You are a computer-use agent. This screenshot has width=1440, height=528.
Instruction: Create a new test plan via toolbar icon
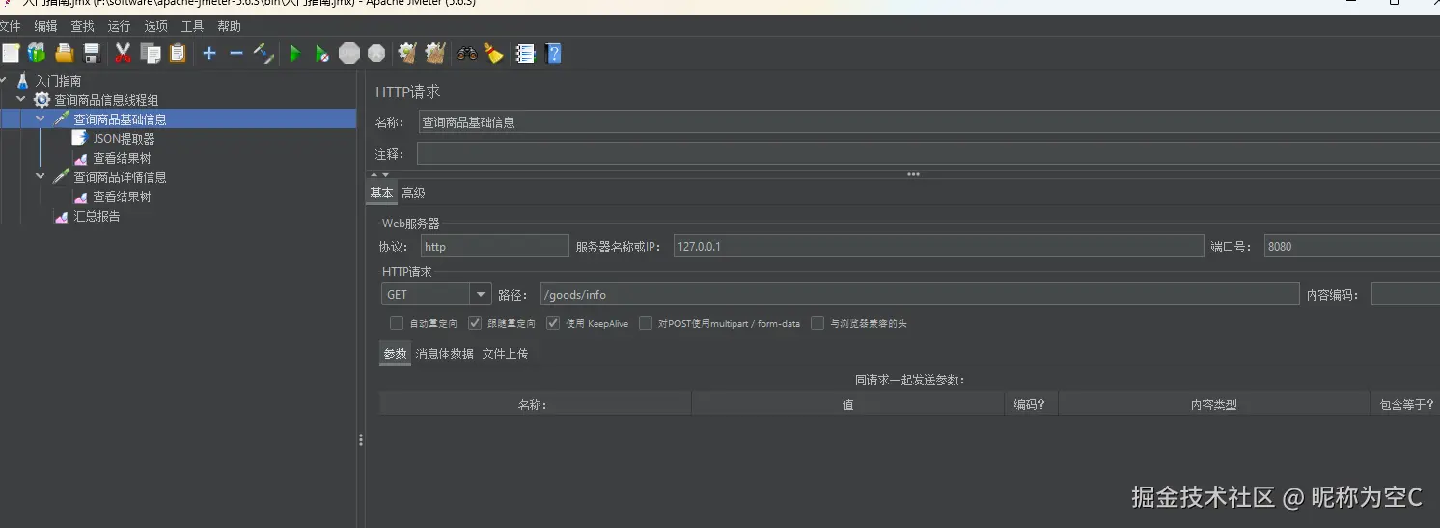pos(11,54)
